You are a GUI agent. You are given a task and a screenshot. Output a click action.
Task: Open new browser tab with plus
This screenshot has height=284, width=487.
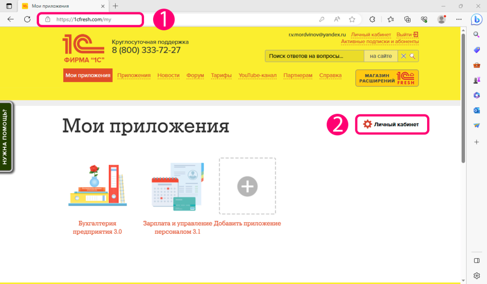click(115, 6)
